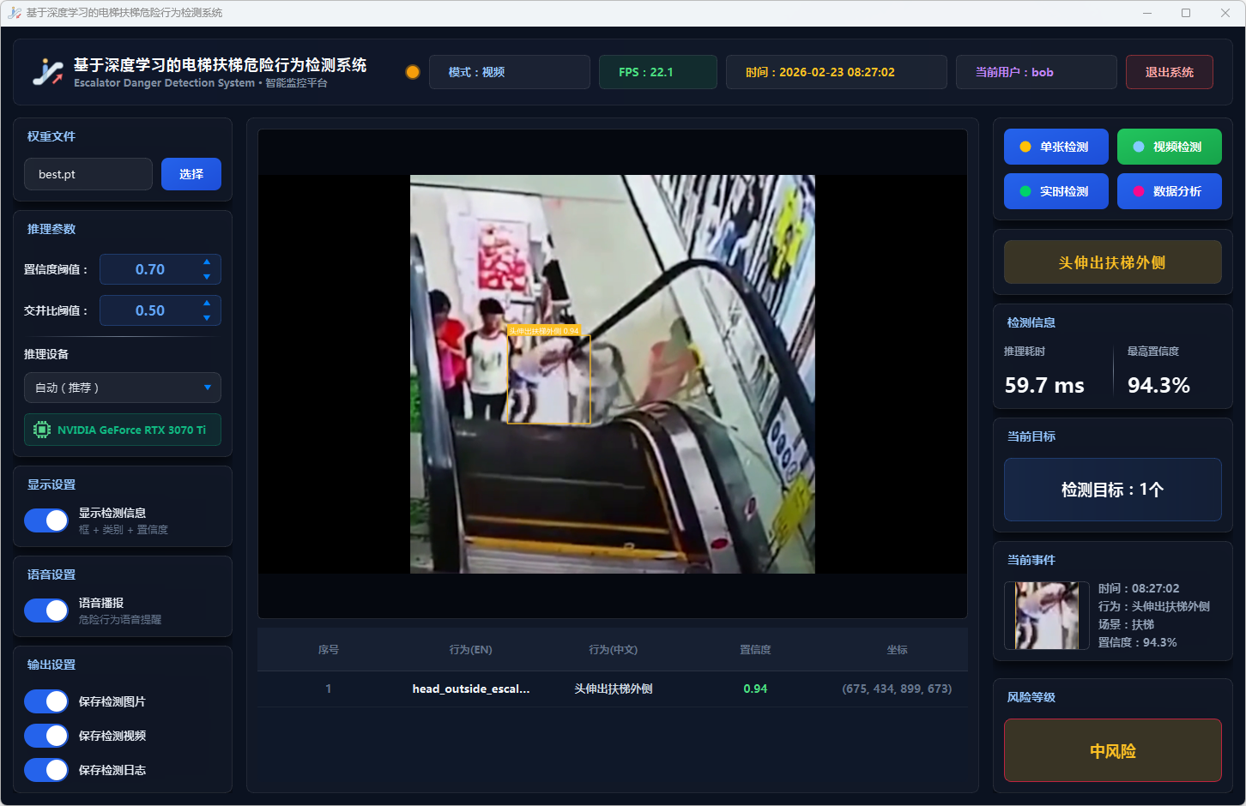Switch to 实时检测 mode

(x=1055, y=191)
